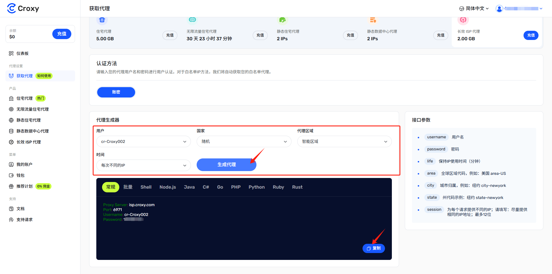Expand the user cr-Croxy002 dropdown
The image size is (552, 274).
coord(143,141)
